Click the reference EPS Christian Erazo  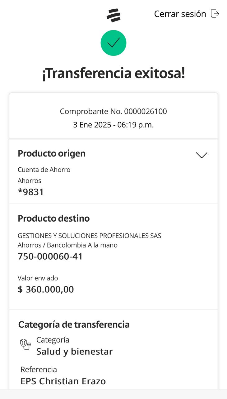tap(63, 381)
